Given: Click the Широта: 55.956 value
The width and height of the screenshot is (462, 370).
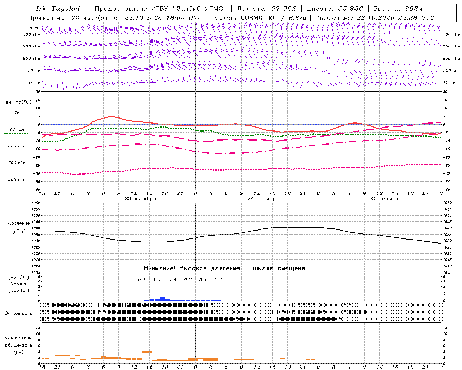Looking at the screenshot, I should coord(335,9).
